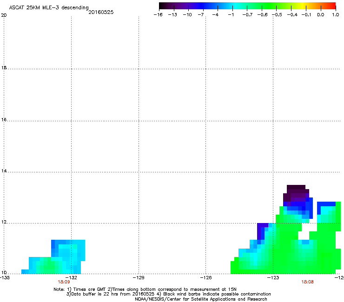Click the color bar label 0.0

click(321, 15)
